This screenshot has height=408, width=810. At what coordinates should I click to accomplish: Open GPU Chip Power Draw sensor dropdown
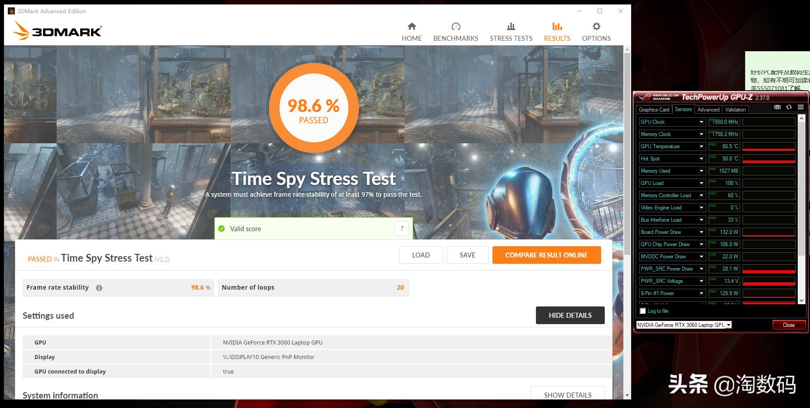click(701, 244)
